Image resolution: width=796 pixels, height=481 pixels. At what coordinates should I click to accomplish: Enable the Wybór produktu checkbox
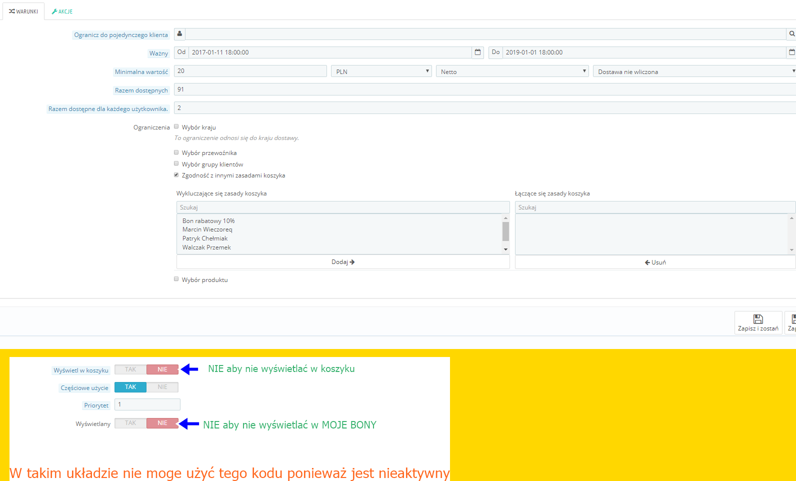click(176, 279)
